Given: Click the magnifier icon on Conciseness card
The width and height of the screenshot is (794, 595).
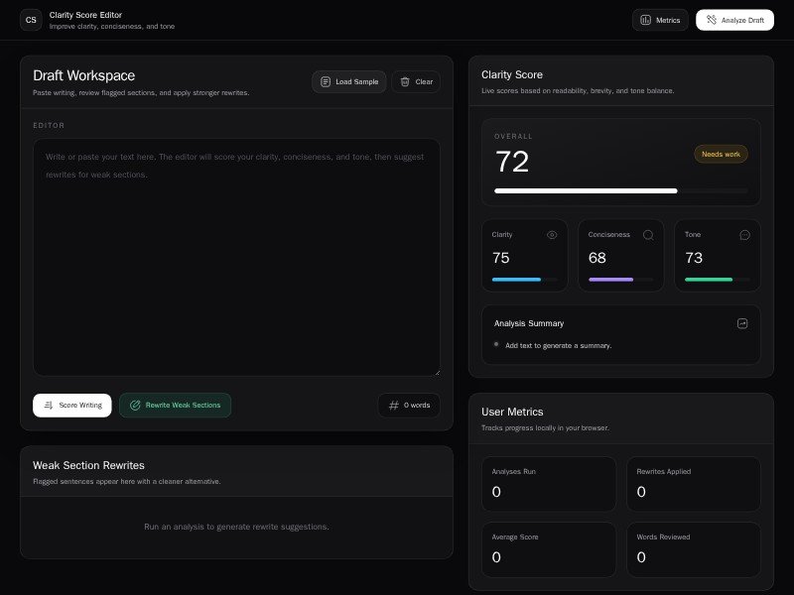Looking at the screenshot, I should pos(648,235).
